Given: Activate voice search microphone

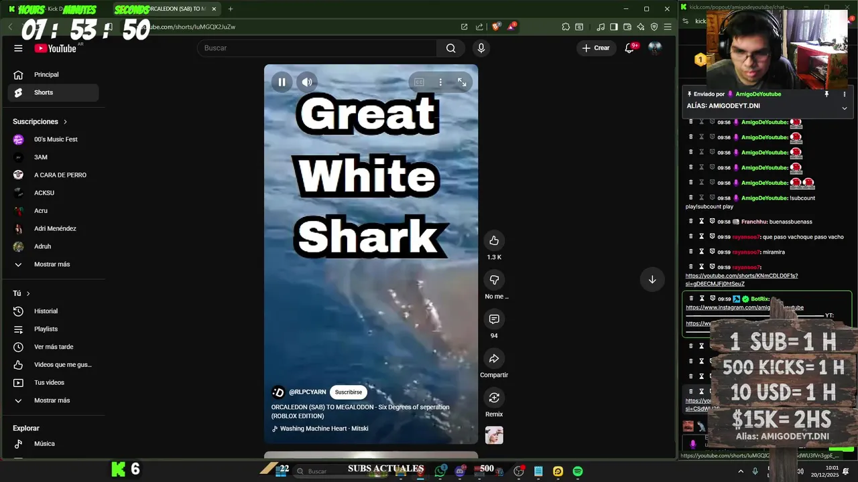Looking at the screenshot, I should 481,48.
